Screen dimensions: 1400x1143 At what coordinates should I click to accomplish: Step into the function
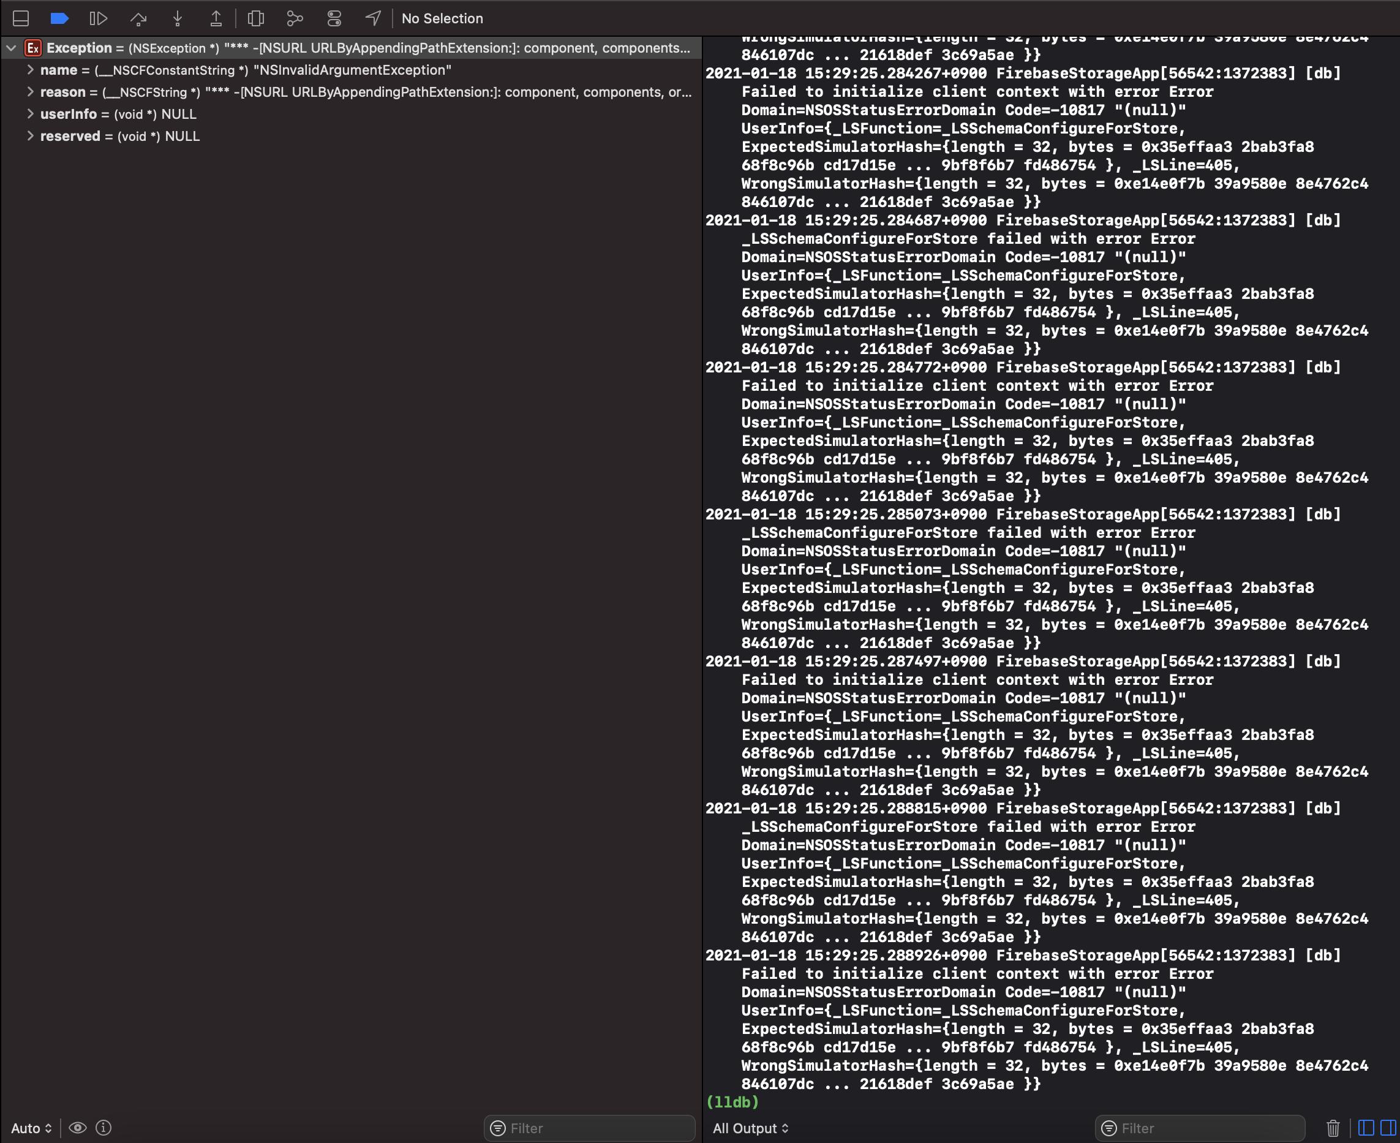(x=177, y=18)
